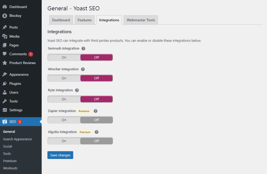Open General under the SEO submenu
This screenshot has width=267, height=174.
coord(9,131)
